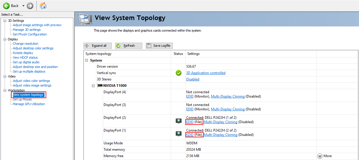
Task: Click the green Back arrow icon
Action: tap(6, 6)
